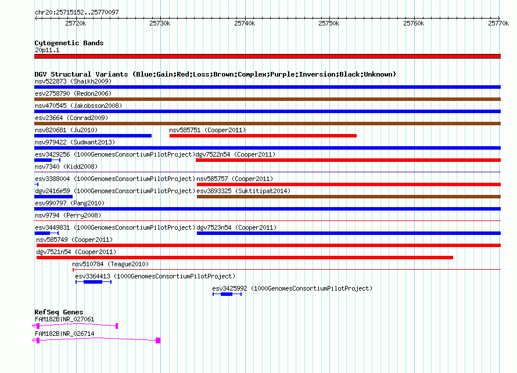Screen dimensions: 517x373
Task: Click the FAM182B NR_027061 gene model
Action: 75,325
